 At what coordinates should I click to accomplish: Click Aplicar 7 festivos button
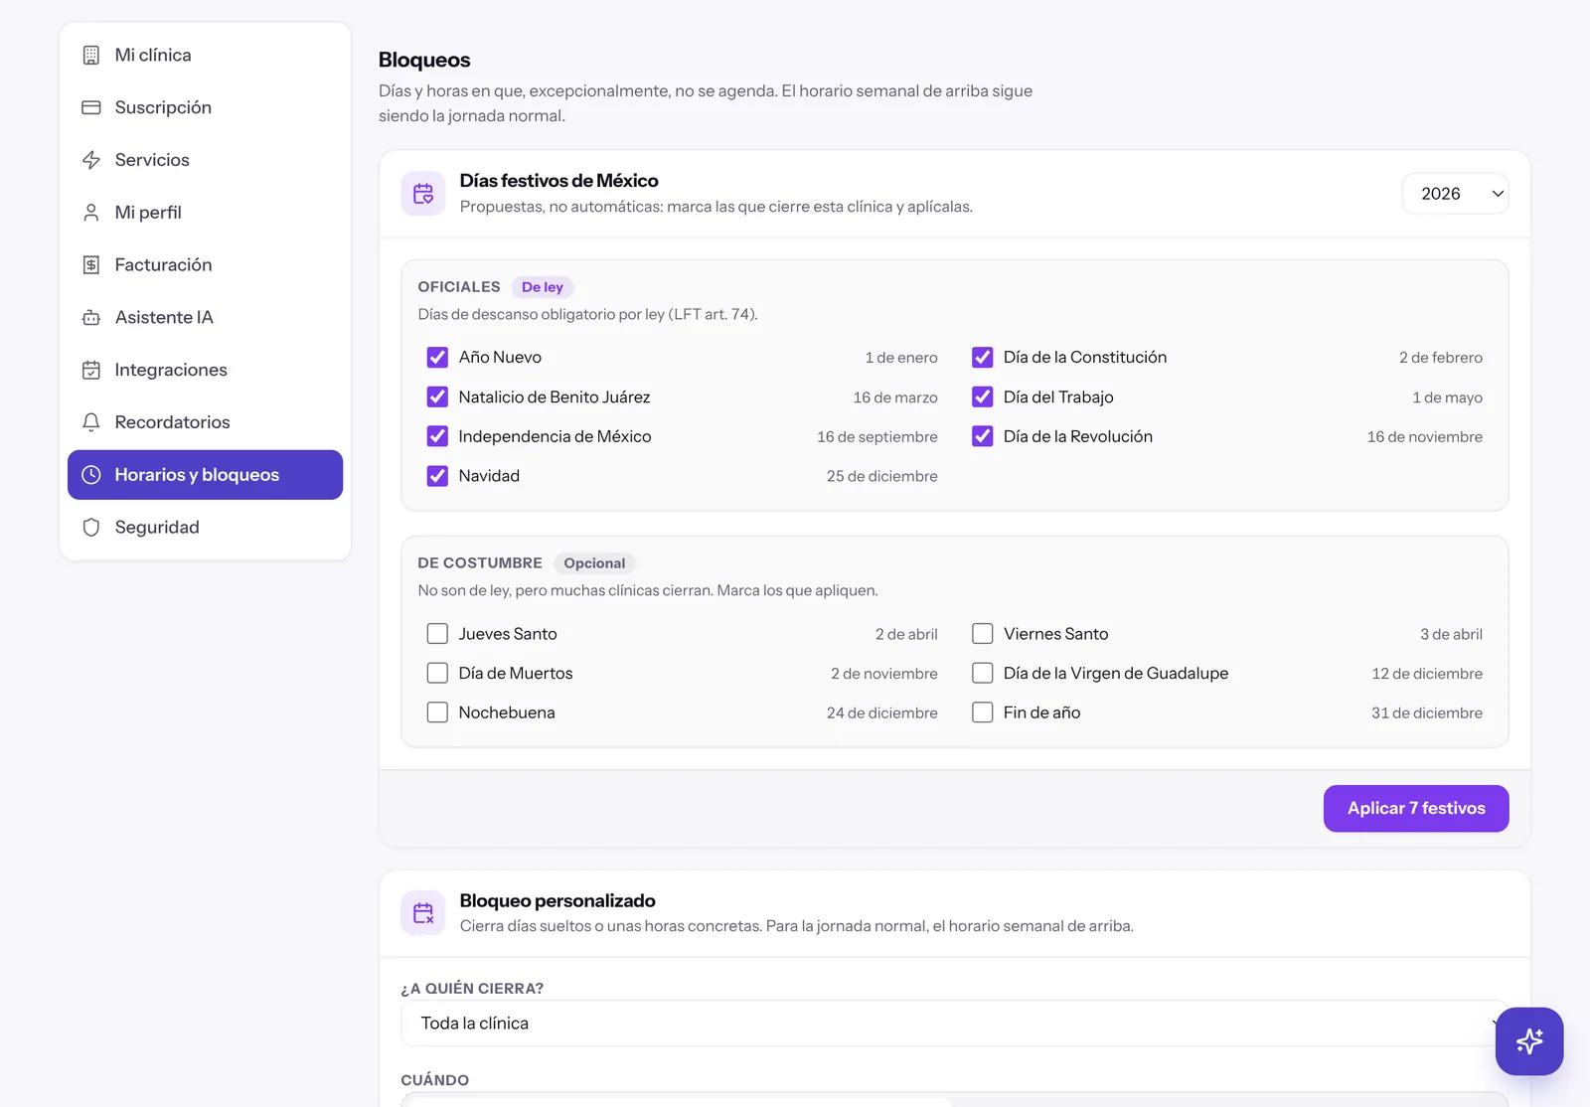tap(1416, 809)
